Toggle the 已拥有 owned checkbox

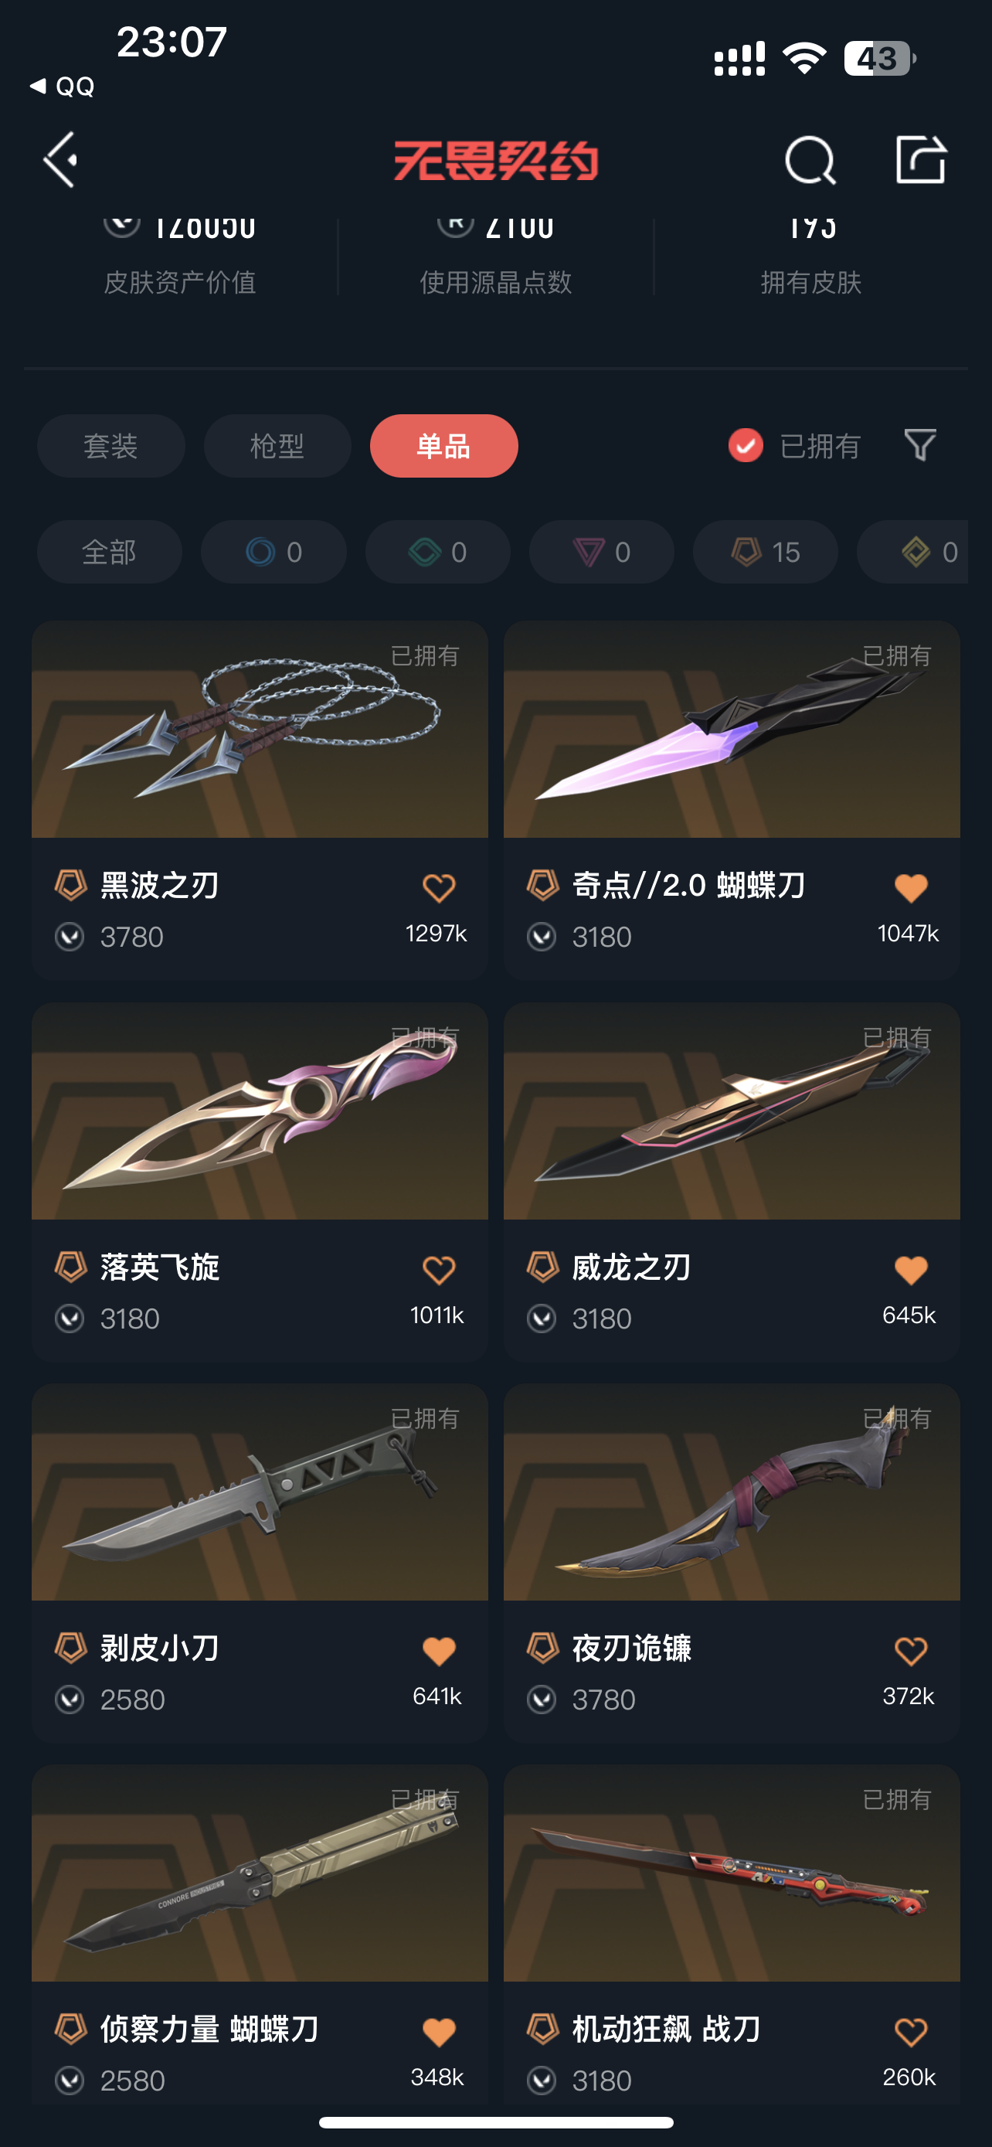(746, 445)
